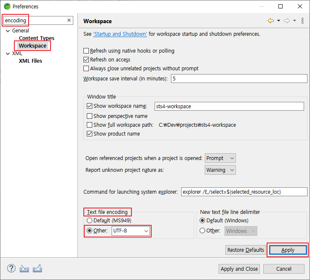Screen dimensions: 310x280
Task: Toggle Show workspace name checkbox
Action: point(89,106)
